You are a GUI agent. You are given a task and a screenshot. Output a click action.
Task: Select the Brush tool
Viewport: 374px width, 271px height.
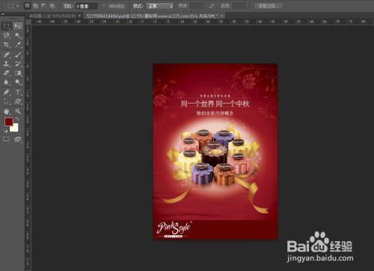(x=18, y=54)
